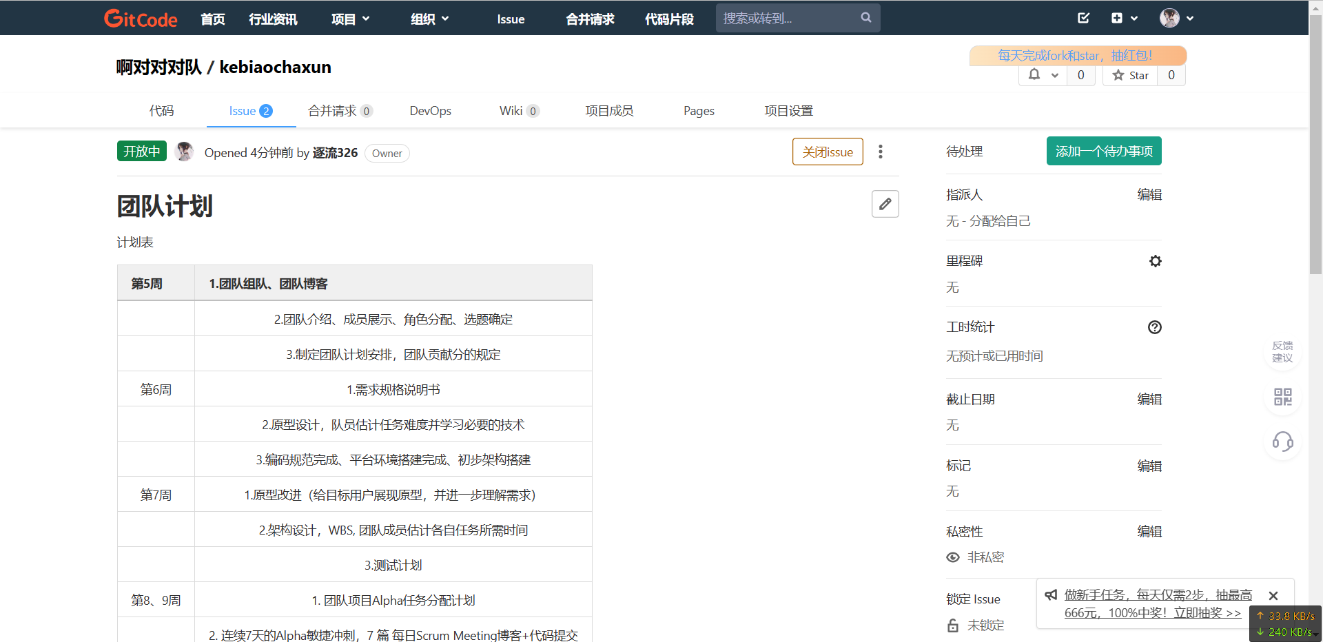Click the fork and star red-packet banner
Screen dimensions: 1323x642
click(x=1078, y=56)
